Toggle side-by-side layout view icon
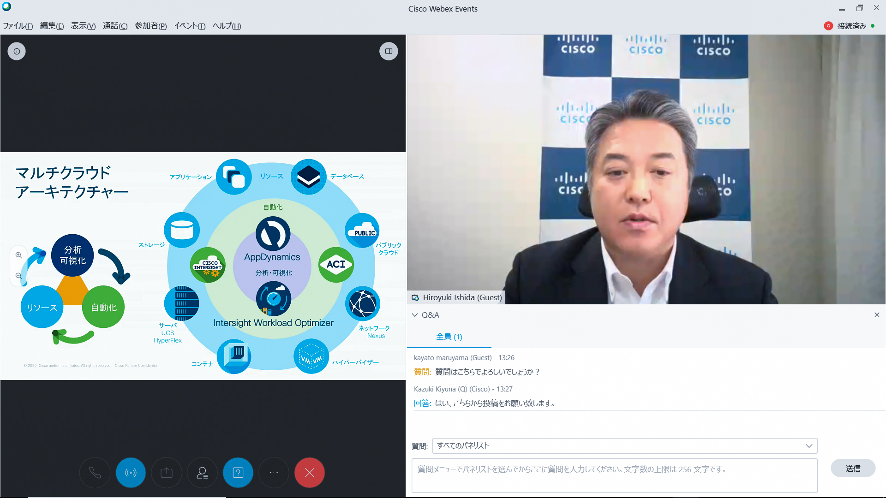The height and width of the screenshot is (498, 886). point(389,51)
